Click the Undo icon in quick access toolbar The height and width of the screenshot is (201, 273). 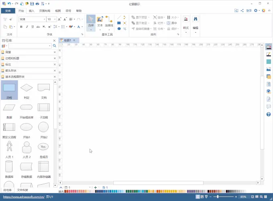click(x=9, y=4)
